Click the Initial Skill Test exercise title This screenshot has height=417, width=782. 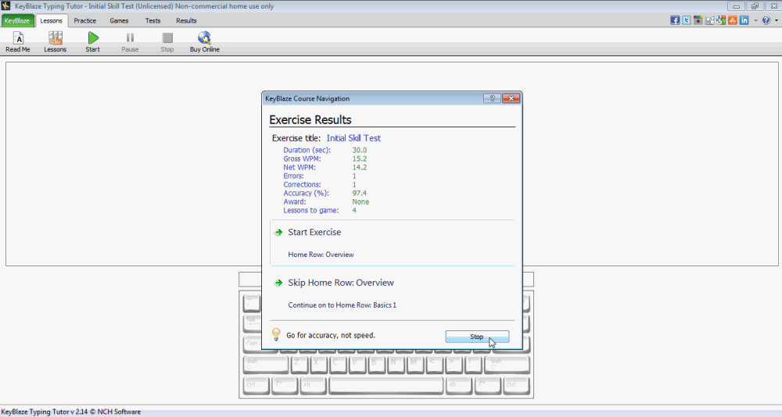point(353,138)
